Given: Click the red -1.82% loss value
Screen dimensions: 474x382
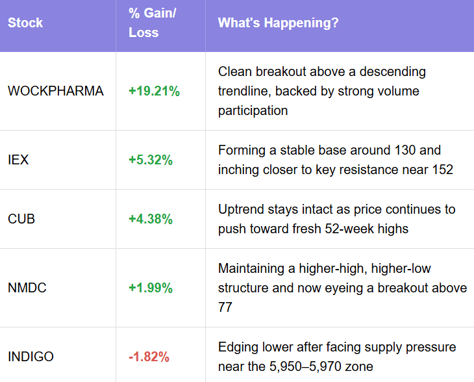Looking at the screenshot, I should coord(149,357).
